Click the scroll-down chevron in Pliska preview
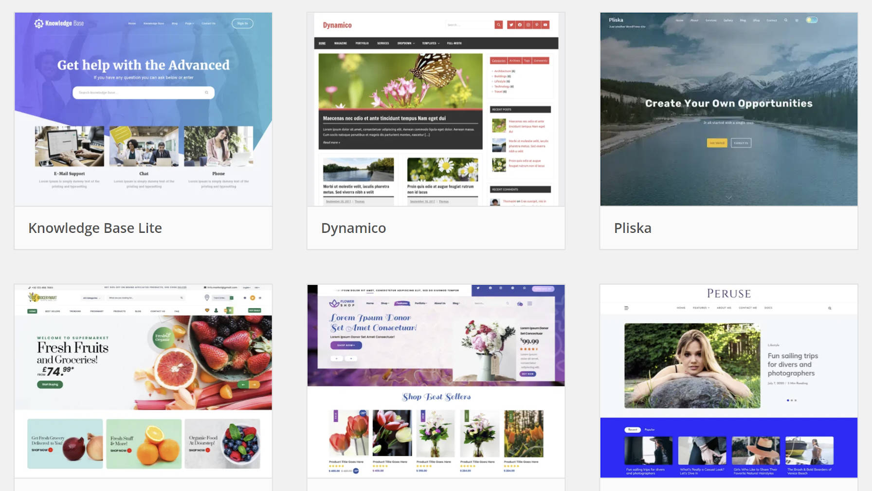The image size is (872, 491). (728, 197)
